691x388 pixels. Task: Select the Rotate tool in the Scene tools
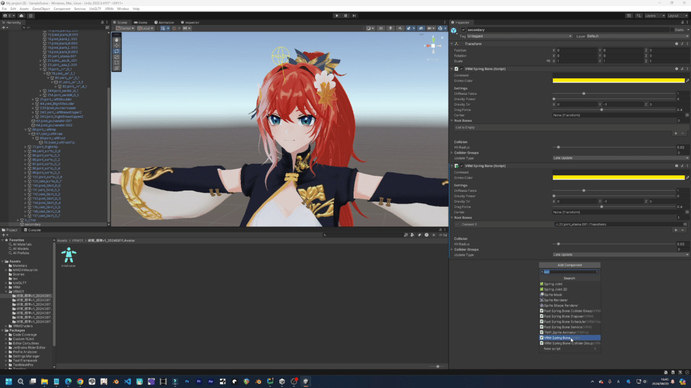(116, 51)
